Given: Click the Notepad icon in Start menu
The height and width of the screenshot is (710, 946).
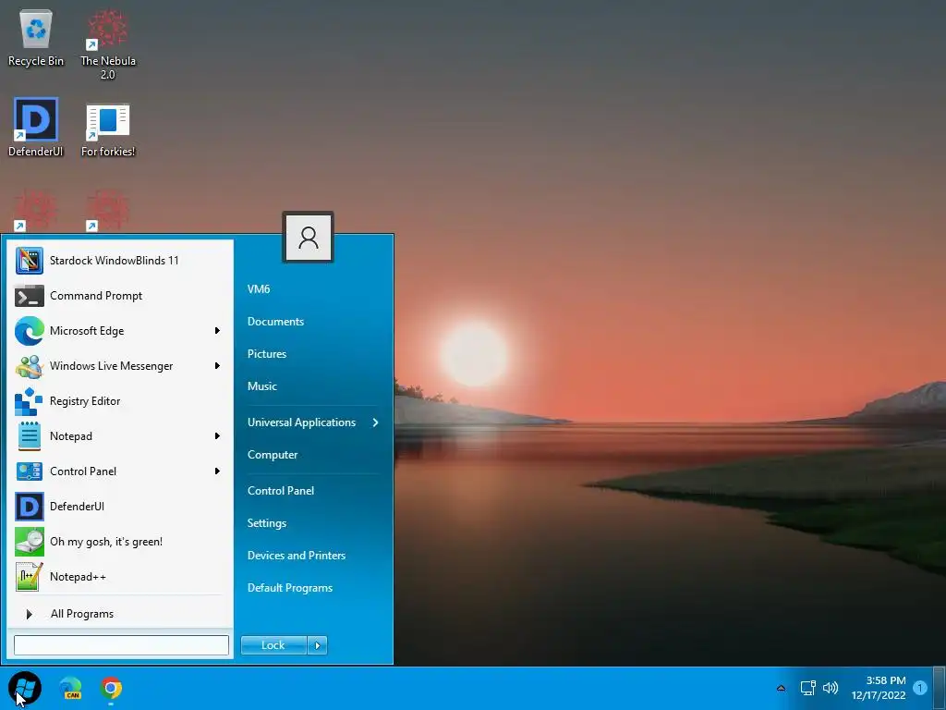Looking at the screenshot, I should click(x=29, y=436).
